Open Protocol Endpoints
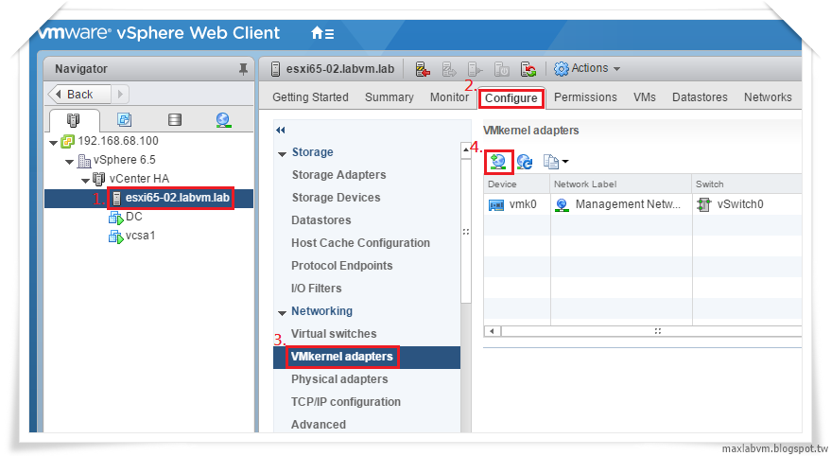 pos(342,266)
